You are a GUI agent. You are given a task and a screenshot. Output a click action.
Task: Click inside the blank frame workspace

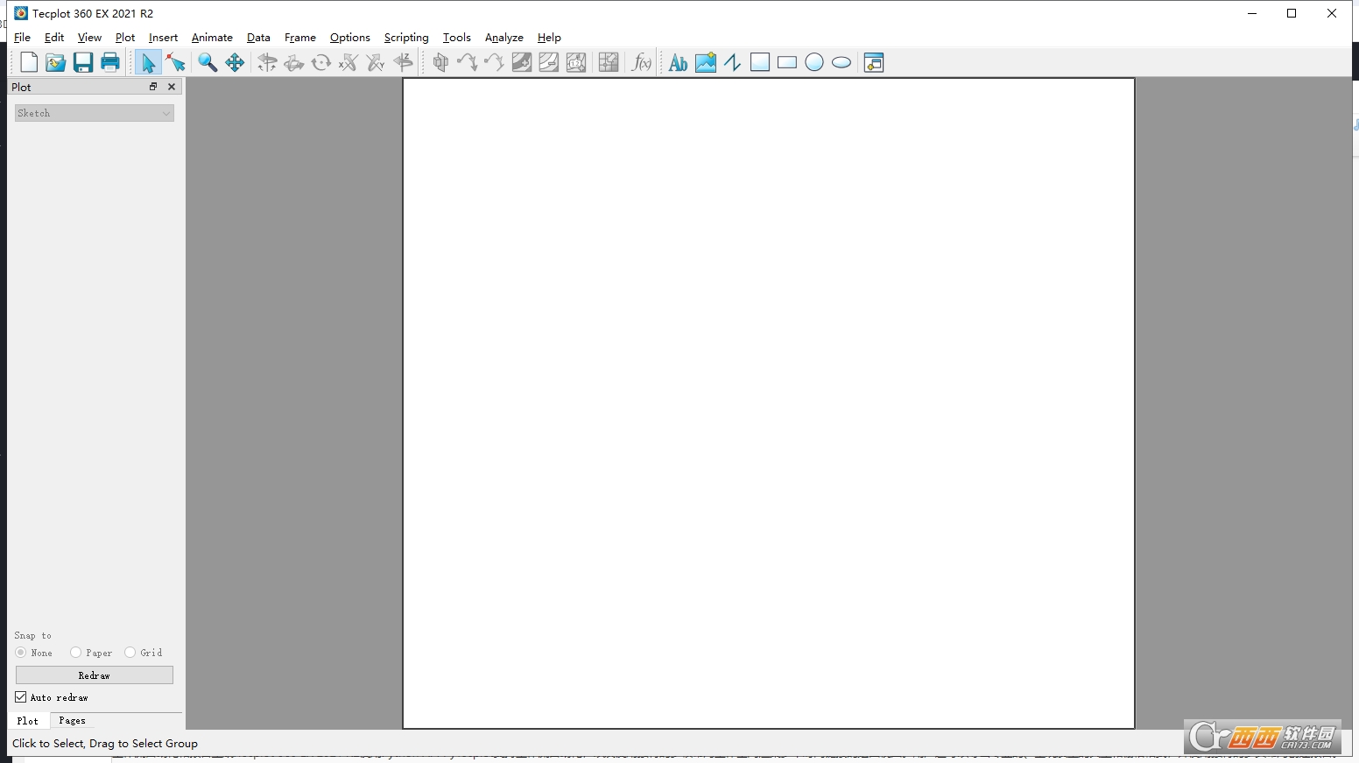point(769,403)
